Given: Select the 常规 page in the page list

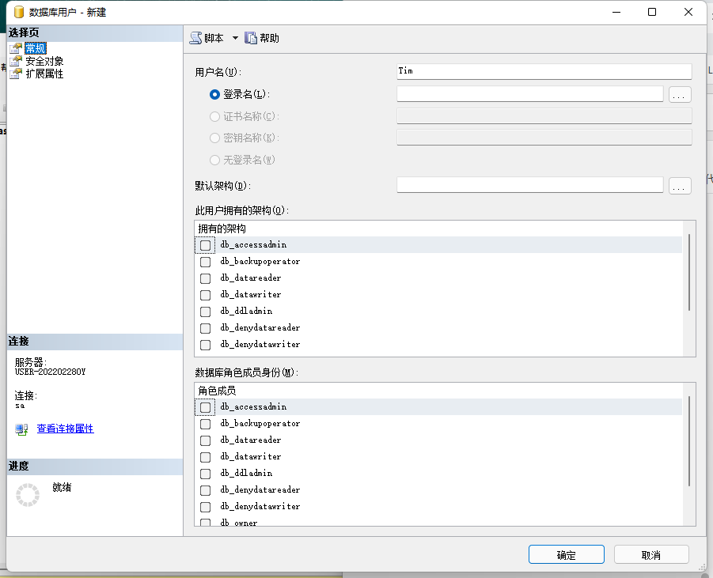Looking at the screenshot, I should pos(36,48).
